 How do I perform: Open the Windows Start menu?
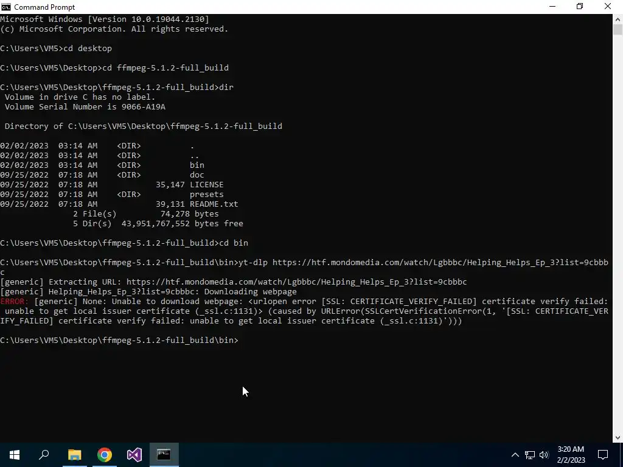point(15,455)
